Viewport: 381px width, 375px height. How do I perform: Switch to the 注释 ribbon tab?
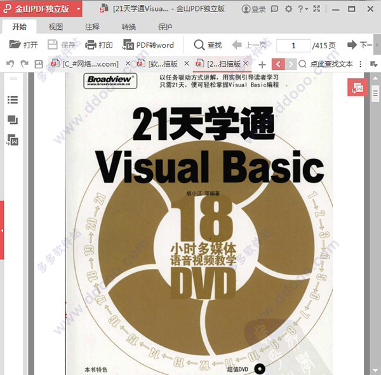92,27
